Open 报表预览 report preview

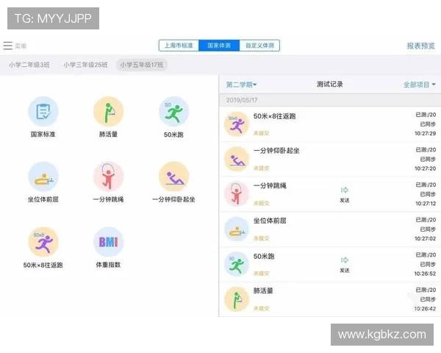(x=420, y=46)
